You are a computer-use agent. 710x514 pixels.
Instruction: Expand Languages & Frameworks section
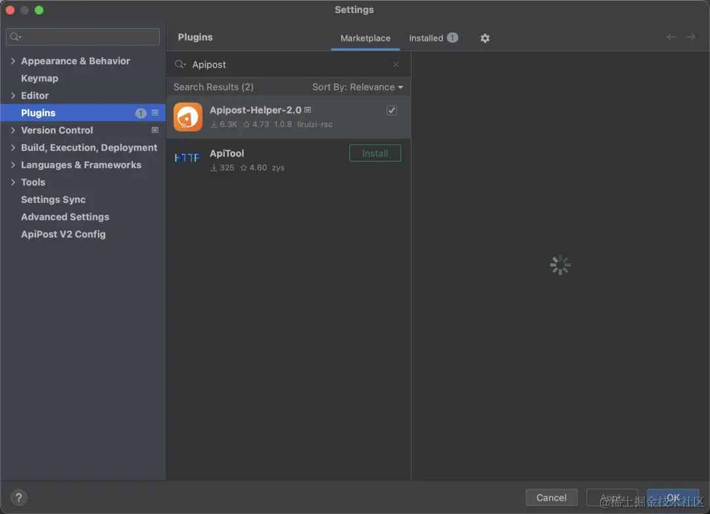[x=12, y=165]
